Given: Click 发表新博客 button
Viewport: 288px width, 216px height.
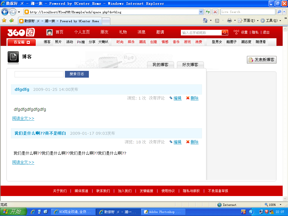Looking at the screenshot, I should coord(262,60).
